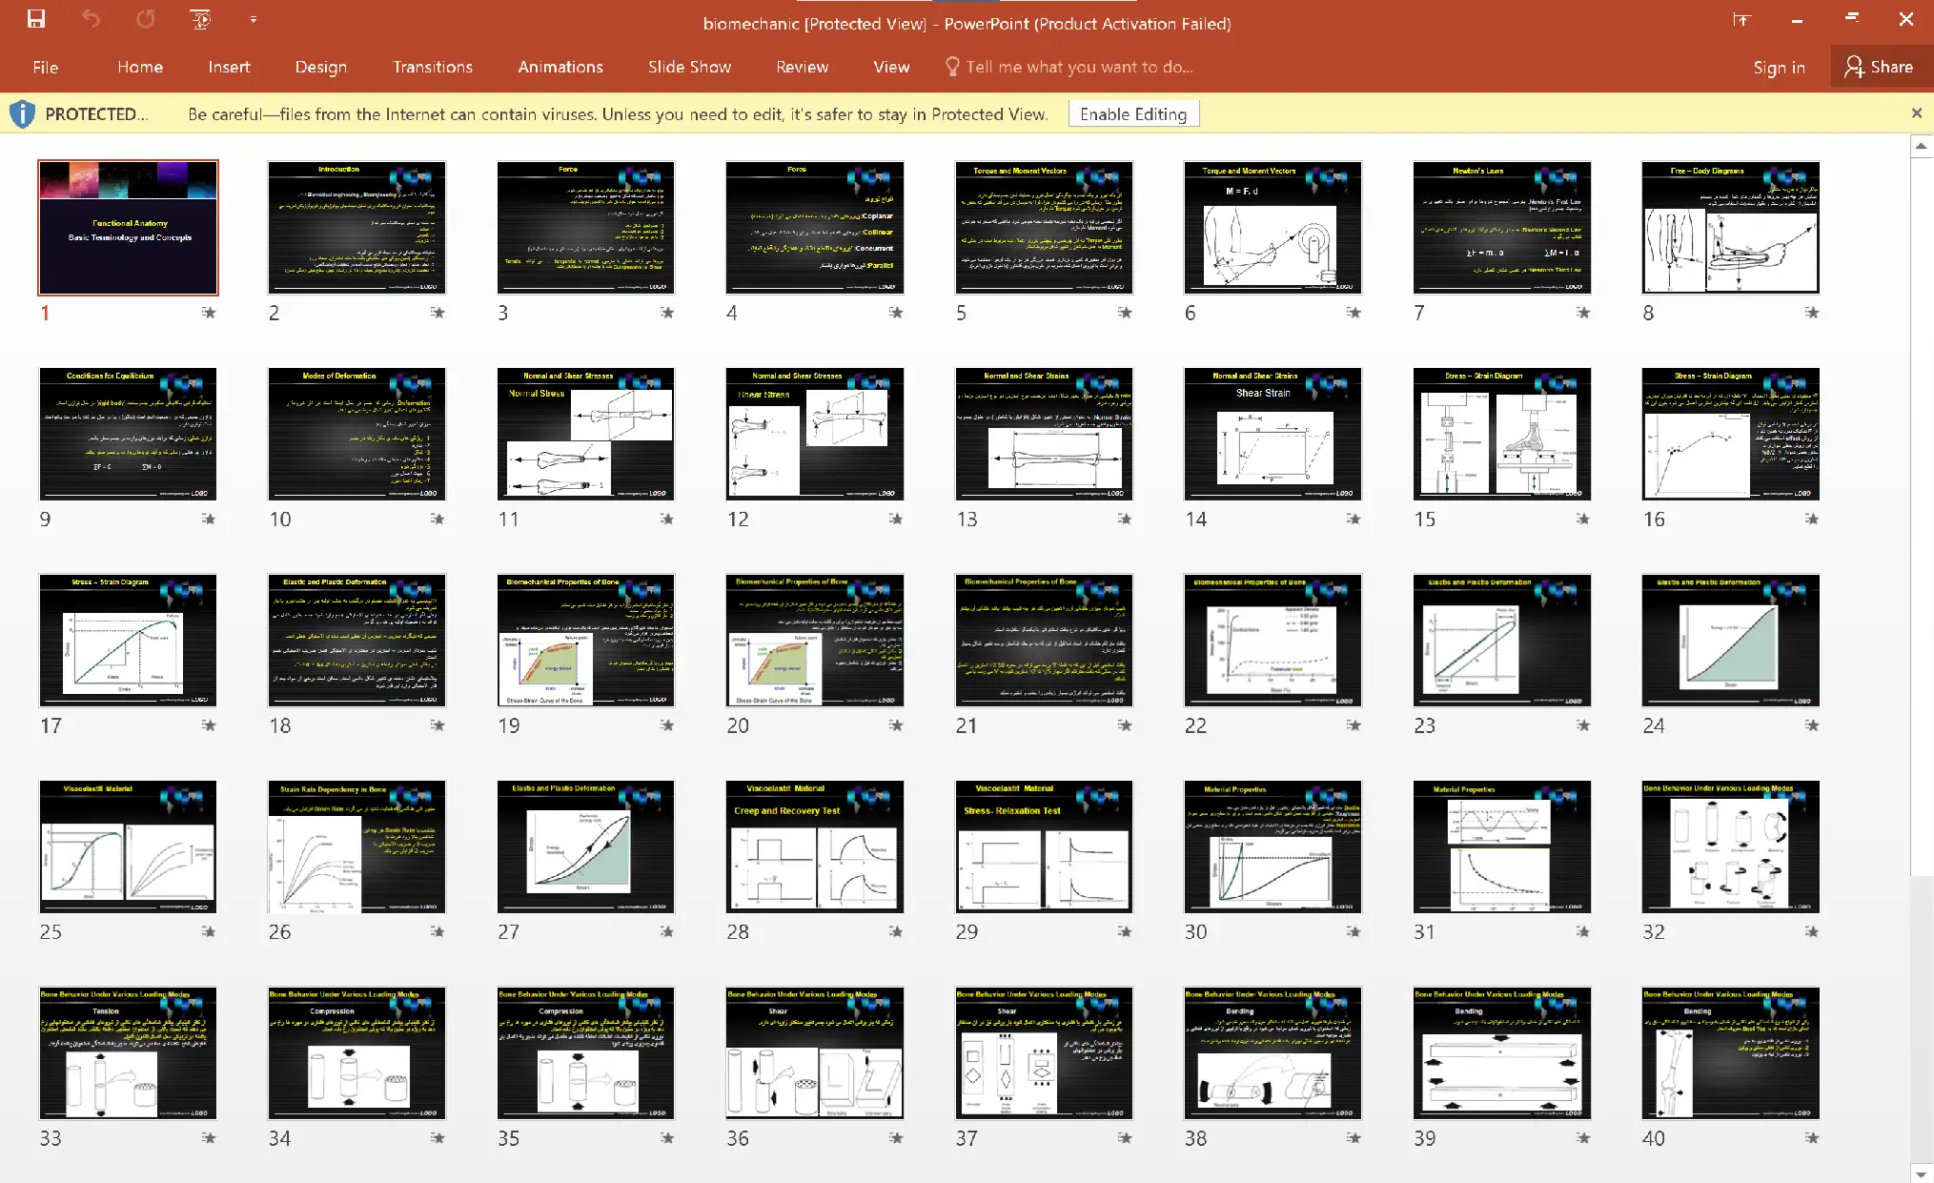This screenshot has width=1934, height=1183.
Task: Open Ribbon Display Options icon
Action: (x=1741, y=19)
